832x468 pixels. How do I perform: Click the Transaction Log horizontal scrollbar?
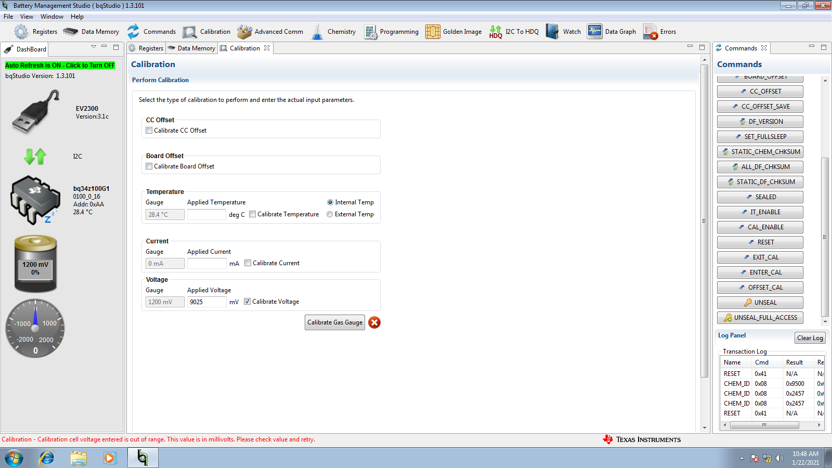764,425
